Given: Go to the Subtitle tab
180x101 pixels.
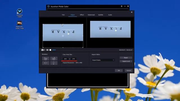Looking at the screenshot, I should 101,15.
